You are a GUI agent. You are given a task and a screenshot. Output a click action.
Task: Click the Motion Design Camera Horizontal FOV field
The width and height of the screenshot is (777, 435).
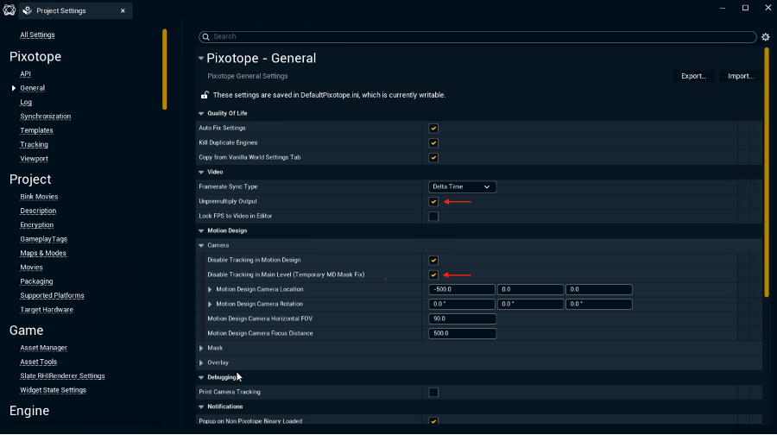[462, 318]
